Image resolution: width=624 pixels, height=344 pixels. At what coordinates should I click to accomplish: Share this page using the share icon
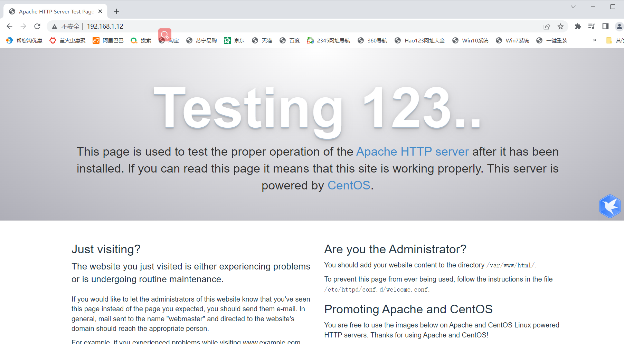(x=547, y=27)
